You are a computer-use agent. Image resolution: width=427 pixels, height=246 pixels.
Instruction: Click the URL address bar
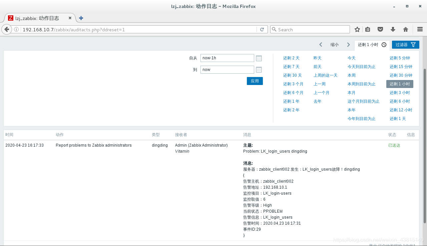point(139,29)
